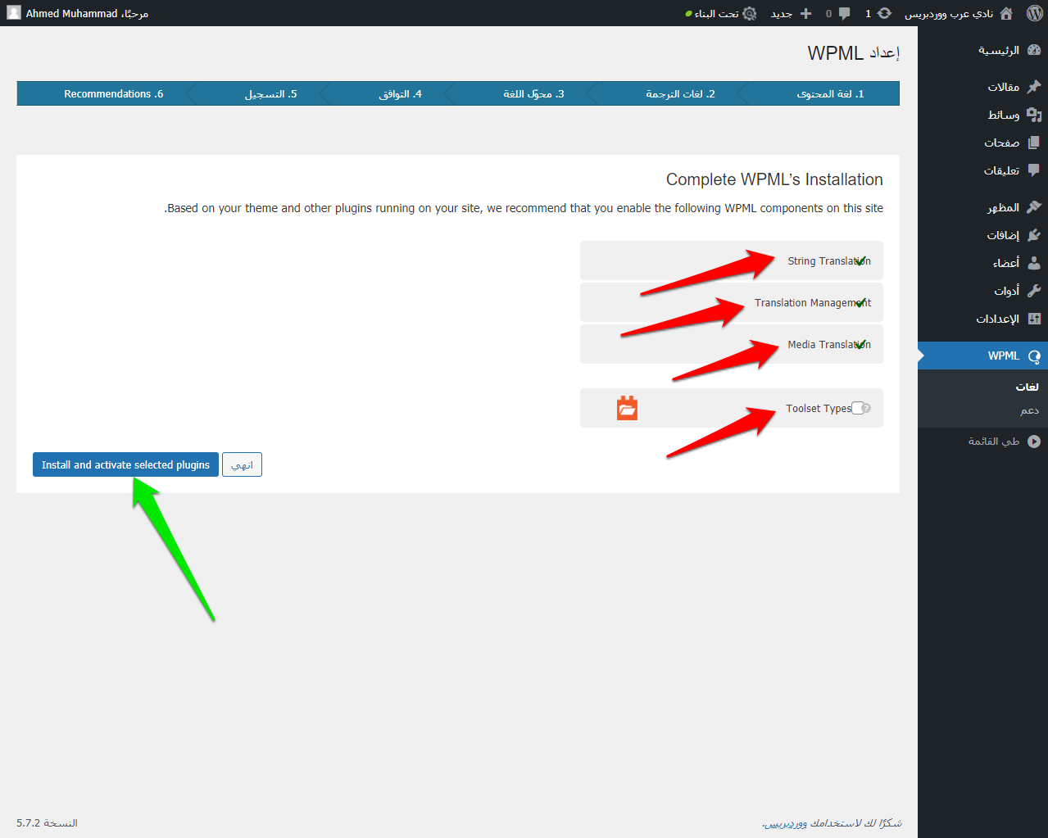Open the أدوات tools menu label
This screenshot has width=1048, height=838.
pyautogui.click(x=1006, y=291)
